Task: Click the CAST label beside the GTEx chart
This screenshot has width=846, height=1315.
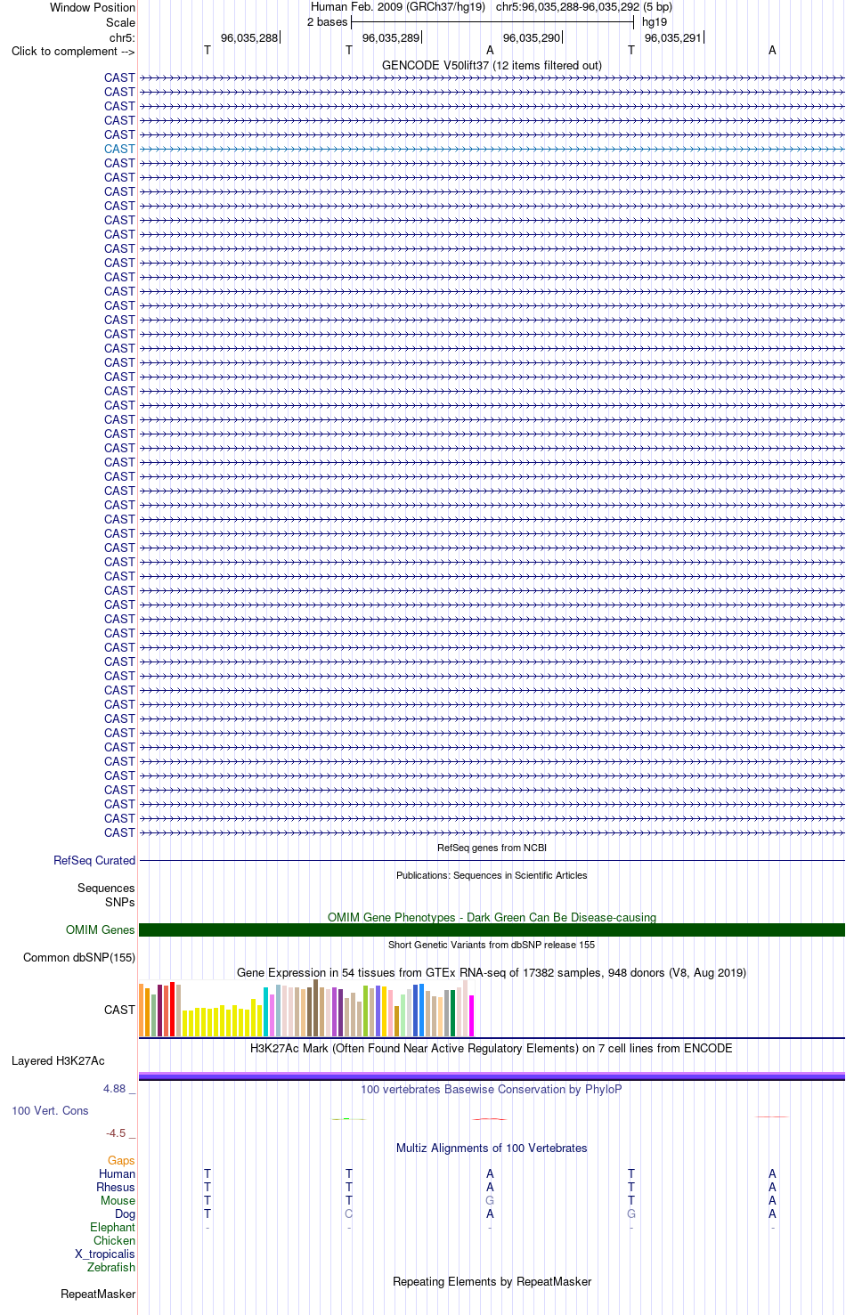Action: click(x=119, y=1010)
